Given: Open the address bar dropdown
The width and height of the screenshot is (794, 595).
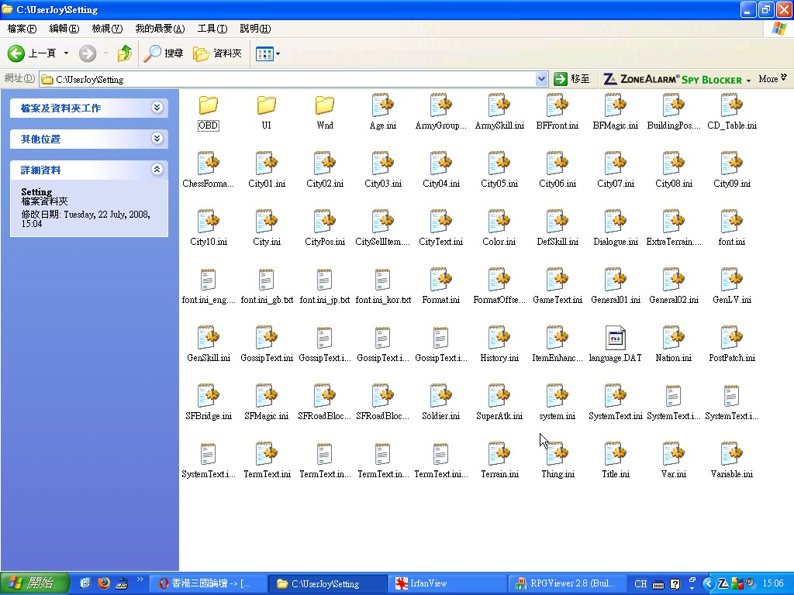Looking at the screenshot, I should pos(541,79).
